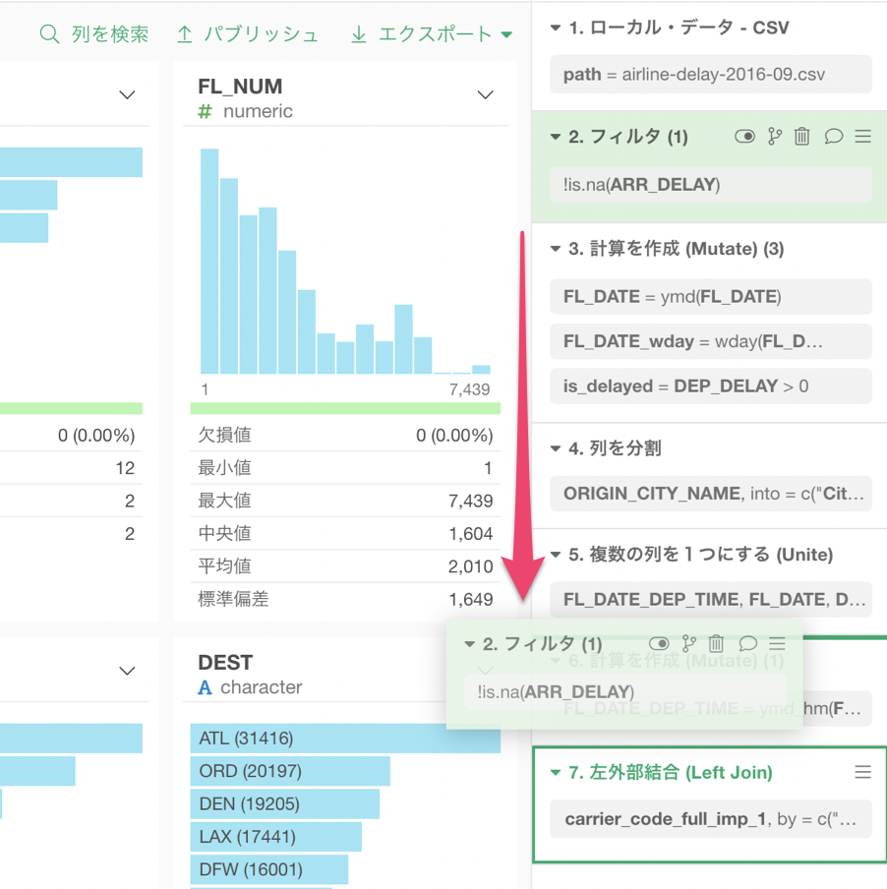This screenshot has height=889, width=887.
Task: Click the 平均値 value 2,010
Action: click(470, 566)
